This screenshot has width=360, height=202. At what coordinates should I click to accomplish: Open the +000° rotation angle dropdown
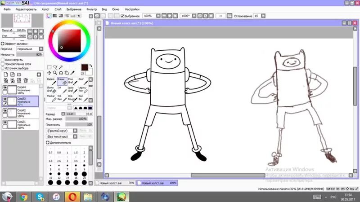point(194,16)
